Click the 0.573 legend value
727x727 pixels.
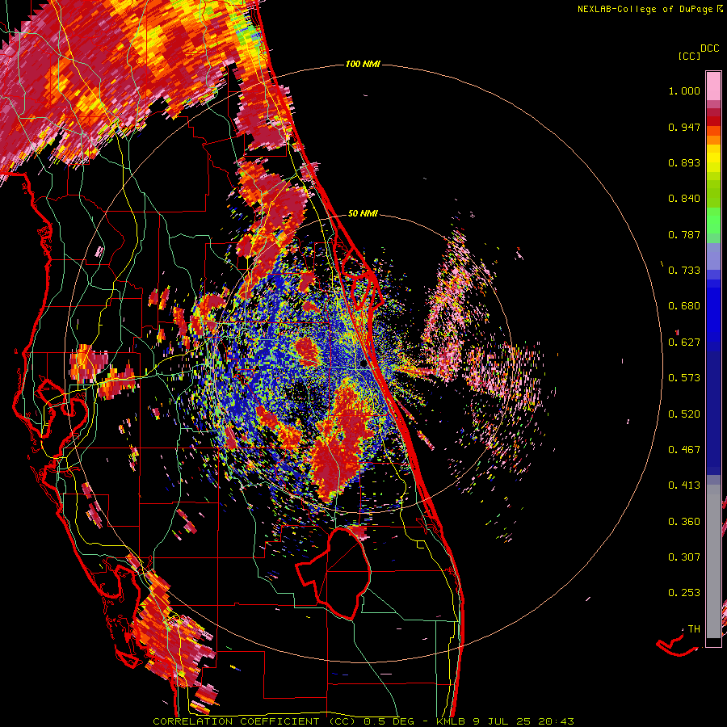click(x=684, y=378)
